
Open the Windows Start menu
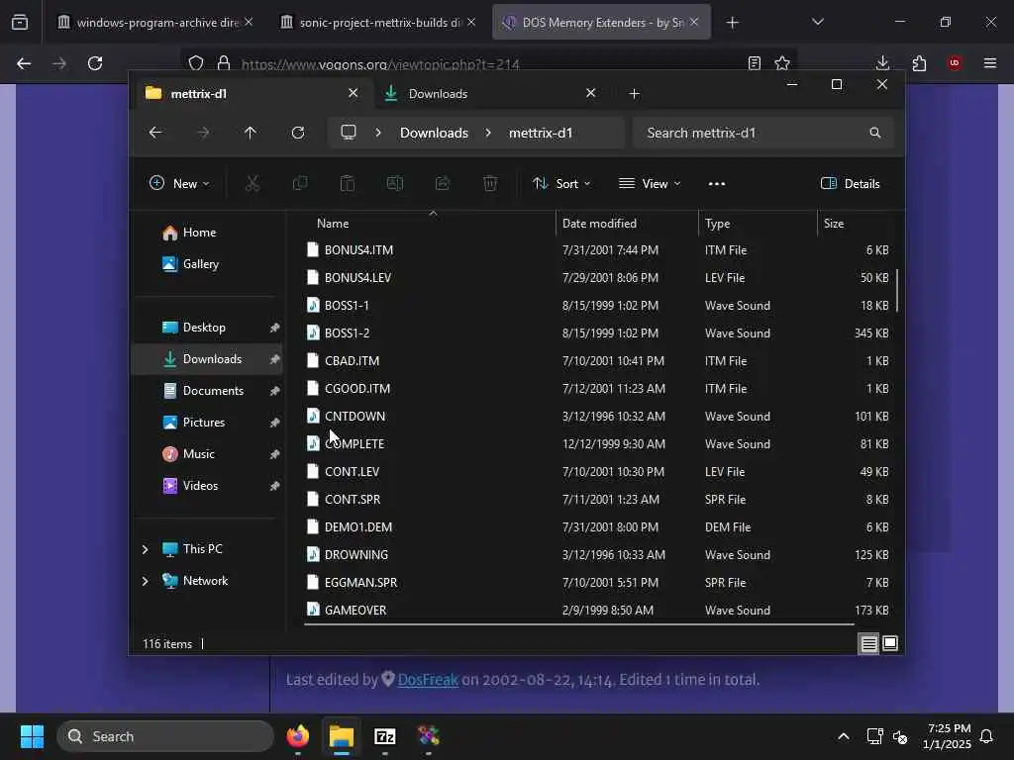[x=32, y=736]
